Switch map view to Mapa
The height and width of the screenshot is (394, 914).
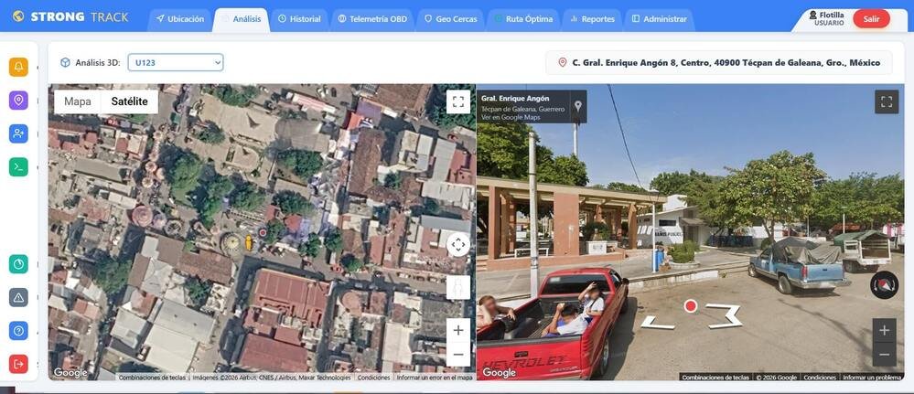point(78,101)
